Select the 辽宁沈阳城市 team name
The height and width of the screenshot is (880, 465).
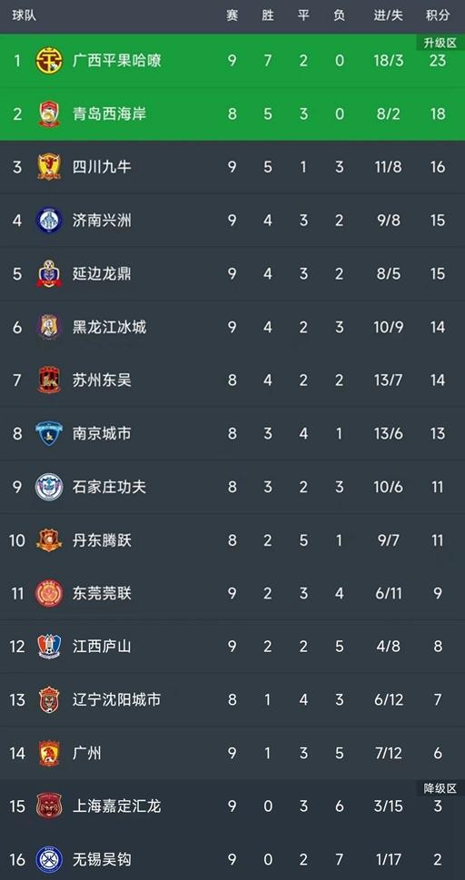116,700
